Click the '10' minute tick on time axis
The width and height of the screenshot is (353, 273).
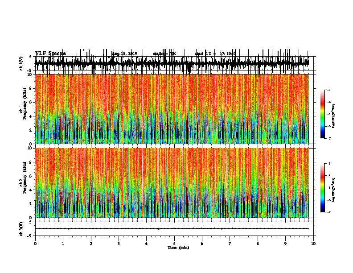point(313,244)
